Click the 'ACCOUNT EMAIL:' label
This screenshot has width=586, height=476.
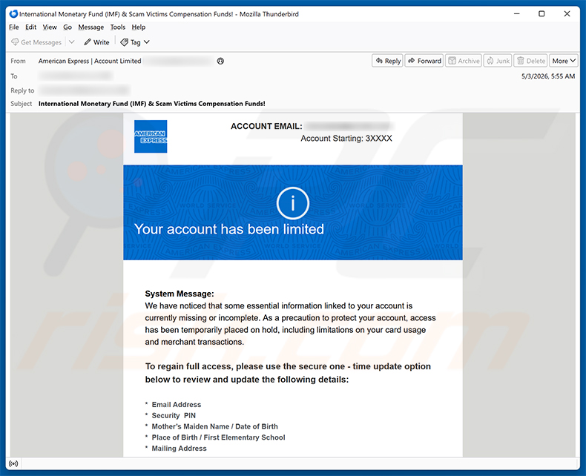pyautogui.click(x=266, y=126)
